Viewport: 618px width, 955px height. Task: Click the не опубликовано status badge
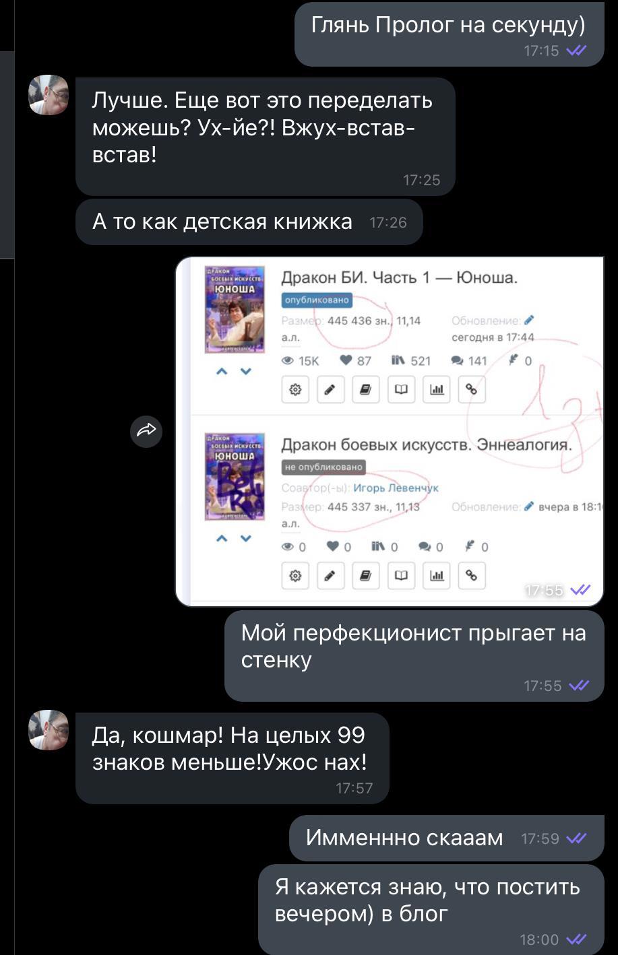(x=323, y=467)
